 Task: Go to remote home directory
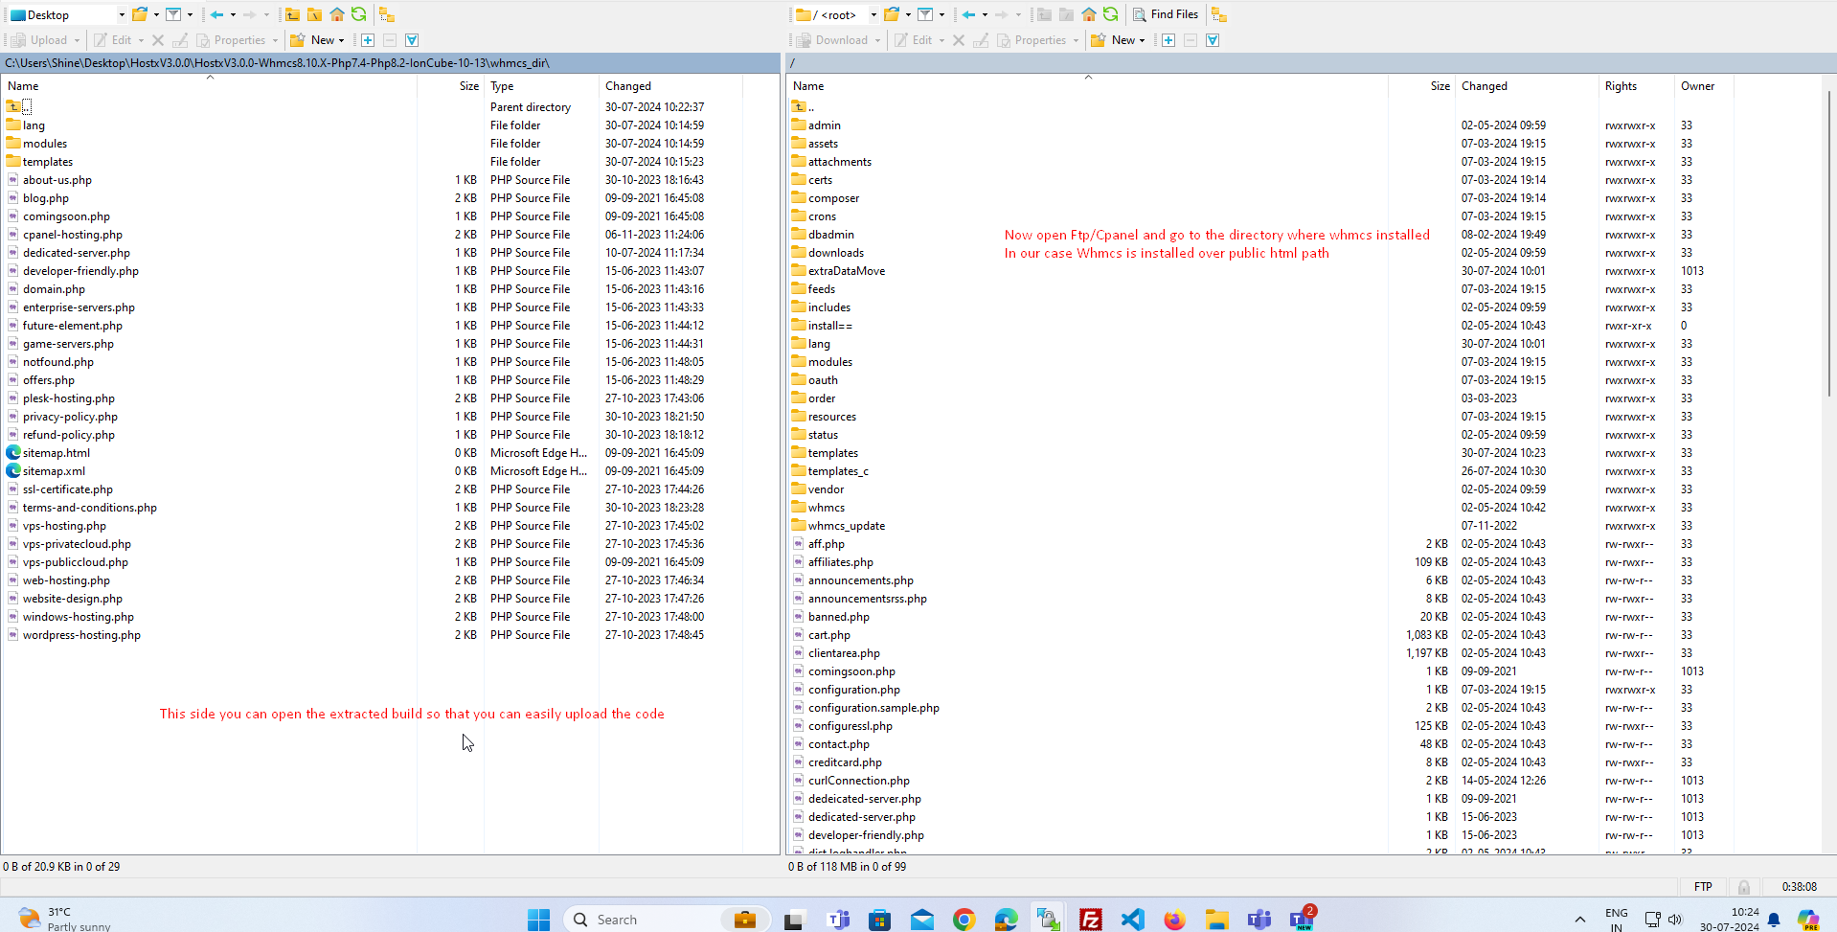pyautogui.click(x=1089, y=14)
